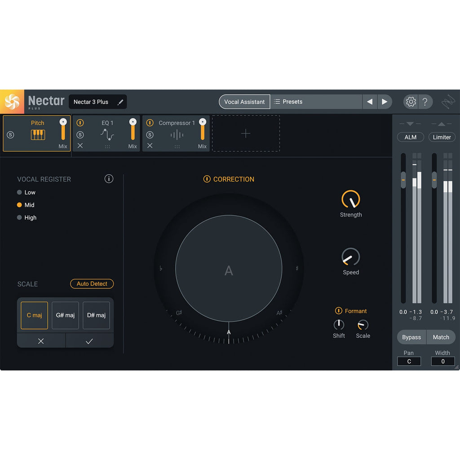The height and width of the screenshot is (460, 460).
Task: Show Vocal Register info
Action: (109, 179)
